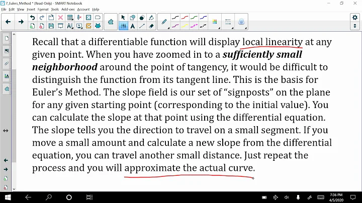This screenshot has width=362, height=203.
Task: Select the Eraser tool
Action: [x=151, y=26]
